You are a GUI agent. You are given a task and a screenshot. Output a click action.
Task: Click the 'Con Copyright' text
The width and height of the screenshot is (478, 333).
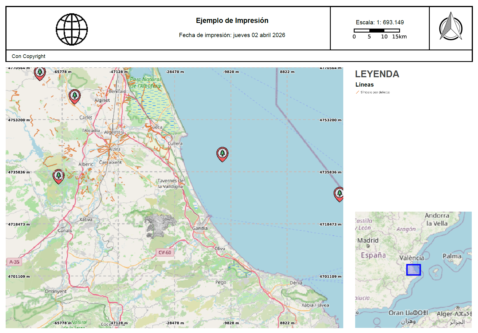28,56
